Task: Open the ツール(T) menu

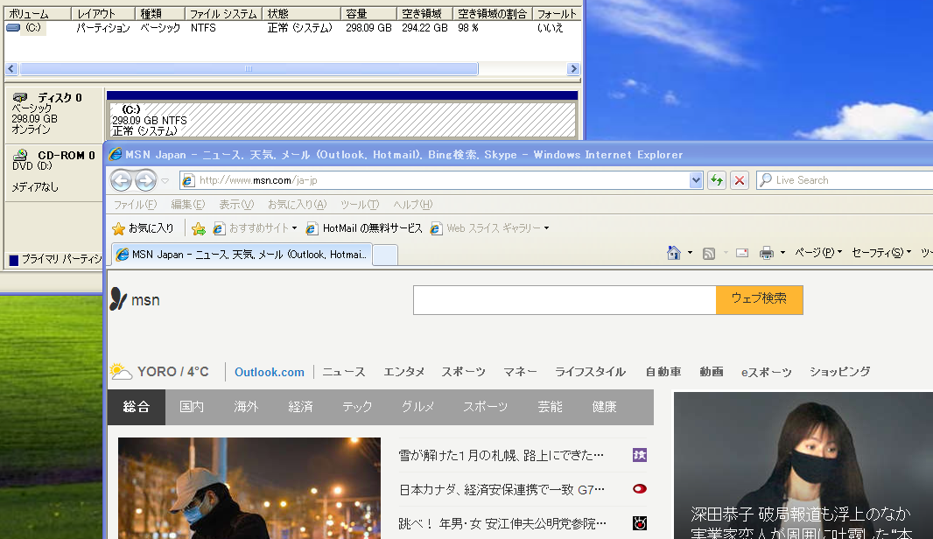Action: [359, 205]
